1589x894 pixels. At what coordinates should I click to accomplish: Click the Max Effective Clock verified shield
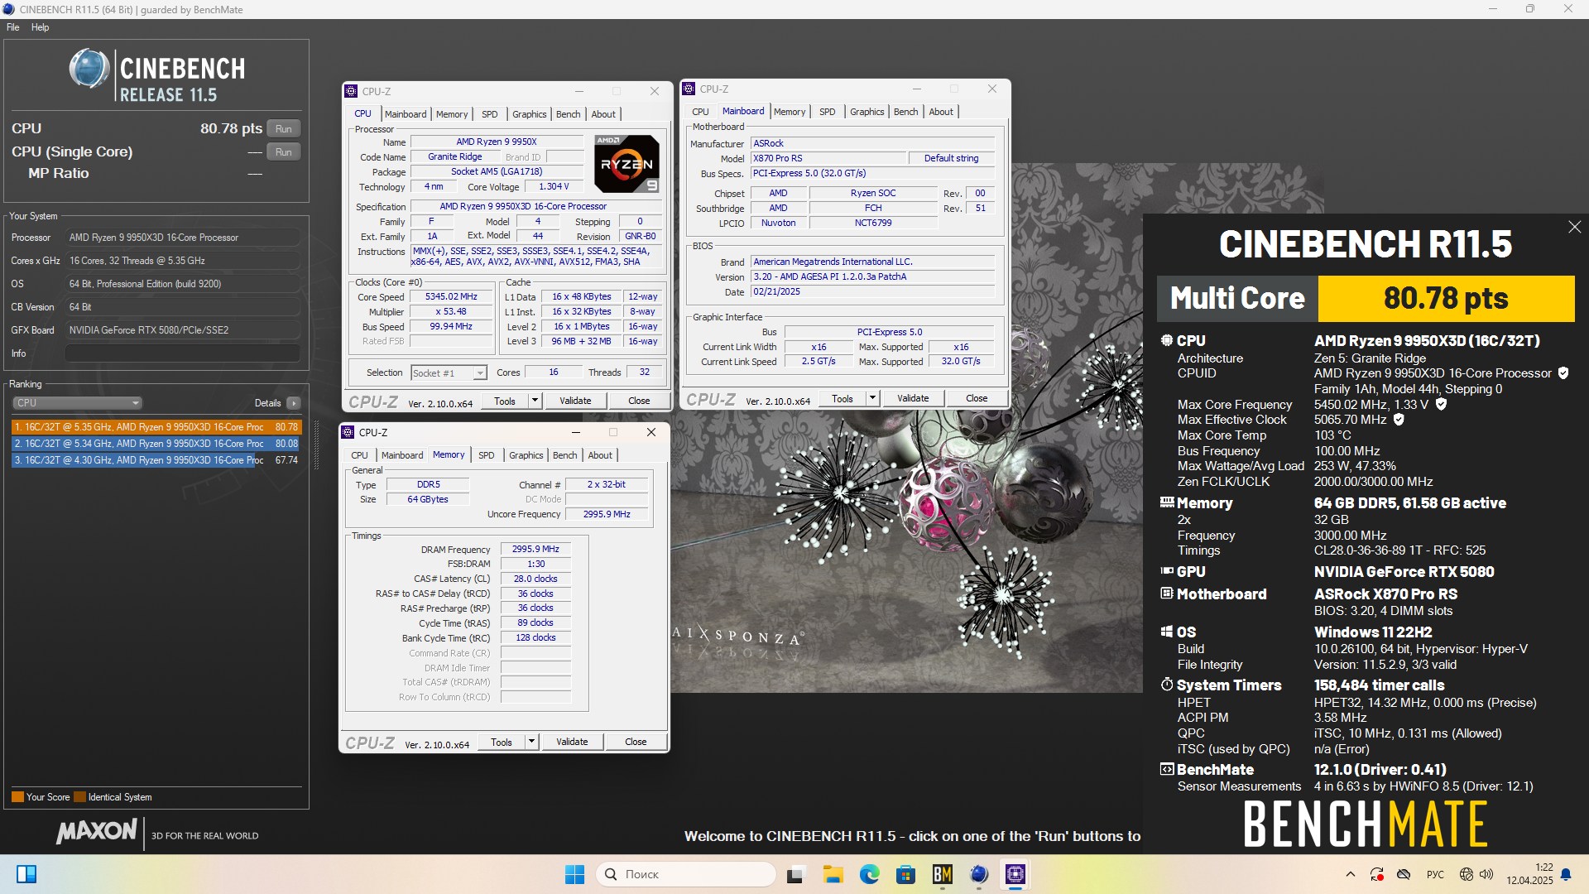(1399, 420)
